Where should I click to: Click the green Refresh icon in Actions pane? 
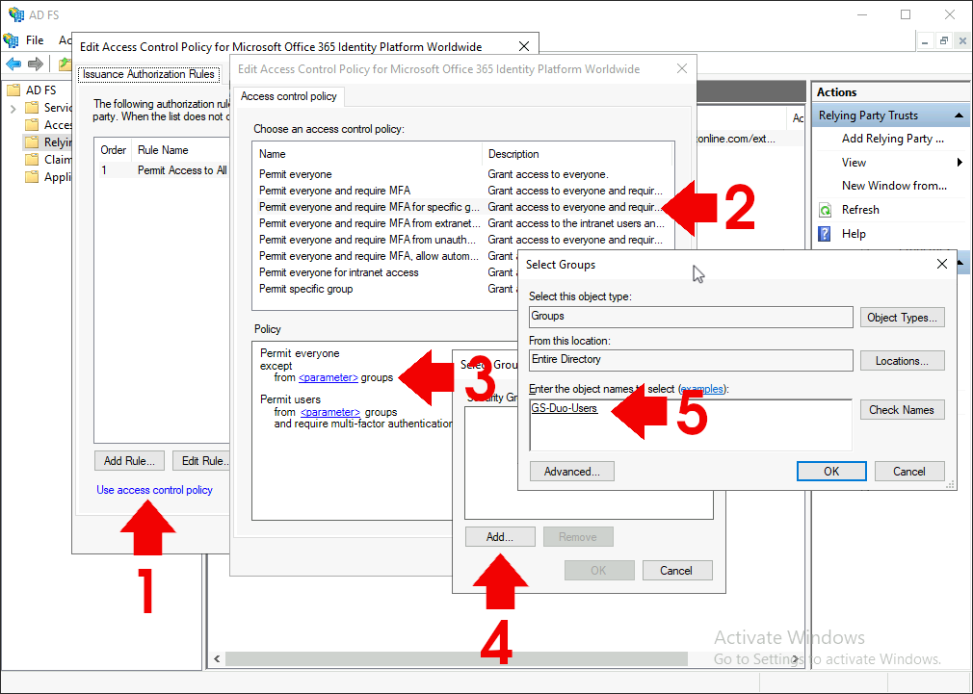(x=825, y=210)
